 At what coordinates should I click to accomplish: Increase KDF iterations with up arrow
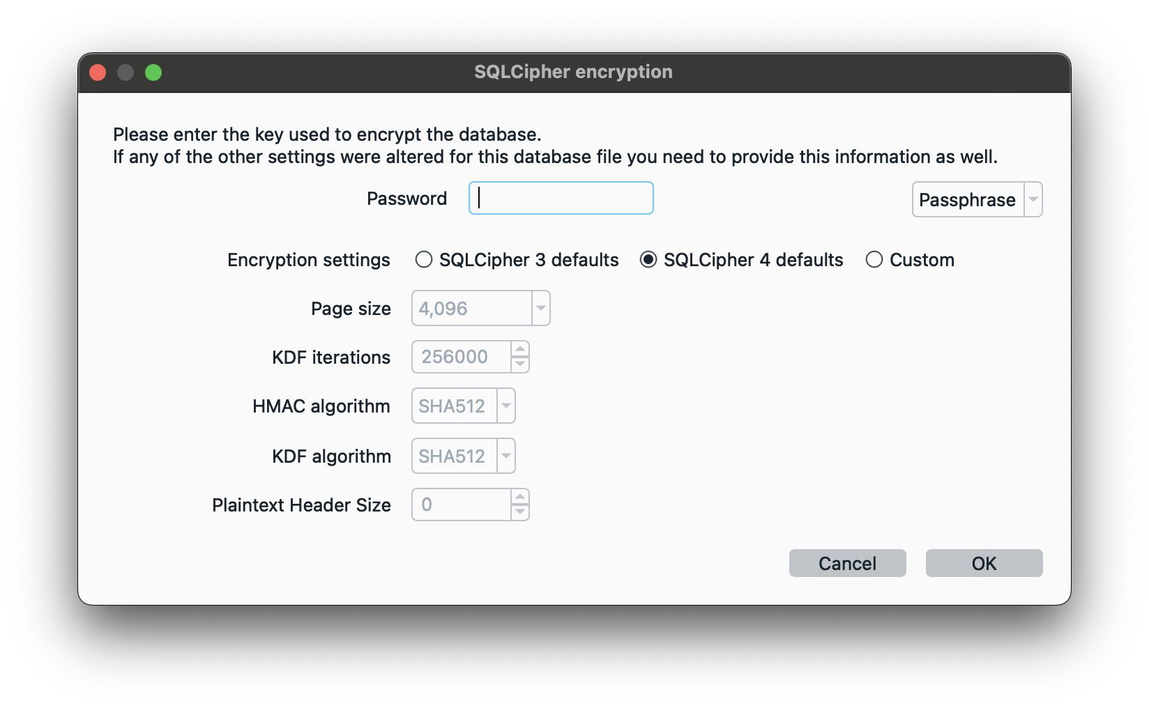pos(520,350)
